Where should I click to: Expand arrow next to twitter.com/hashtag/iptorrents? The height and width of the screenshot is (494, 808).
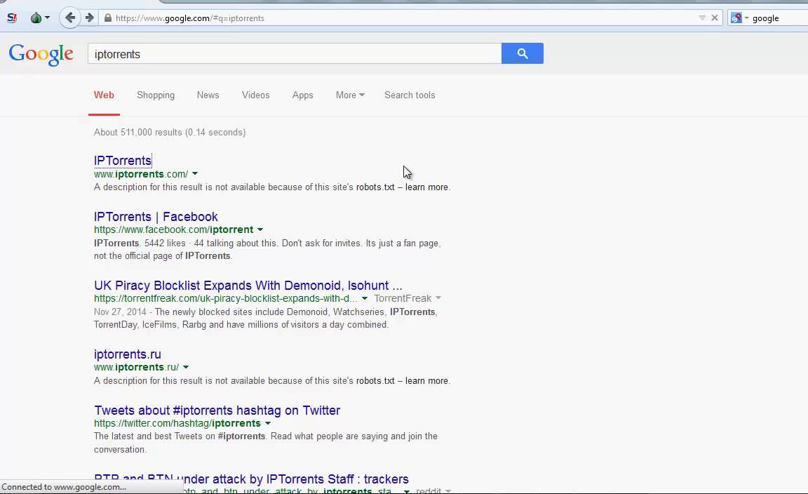coord(267,423)
